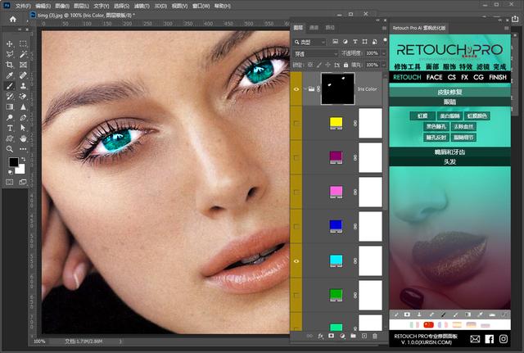This screenshot has height=353, width=524.
Task: Collapse the Iris Color group chevron
Action: [305, 89]
